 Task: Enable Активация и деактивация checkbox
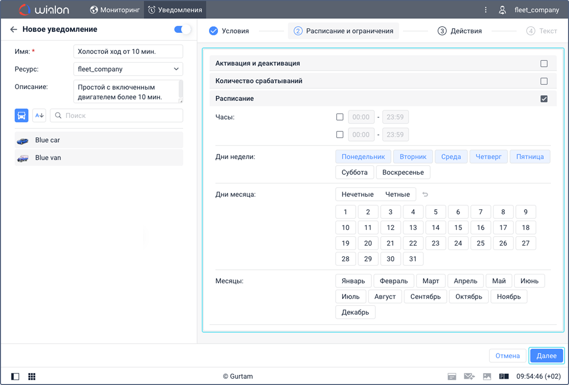pos(544,64)
